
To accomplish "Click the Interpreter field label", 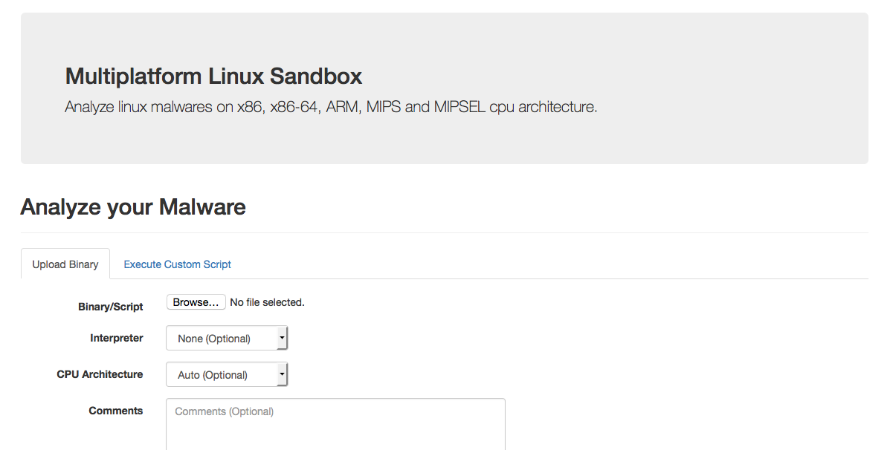I will (117, 338).
